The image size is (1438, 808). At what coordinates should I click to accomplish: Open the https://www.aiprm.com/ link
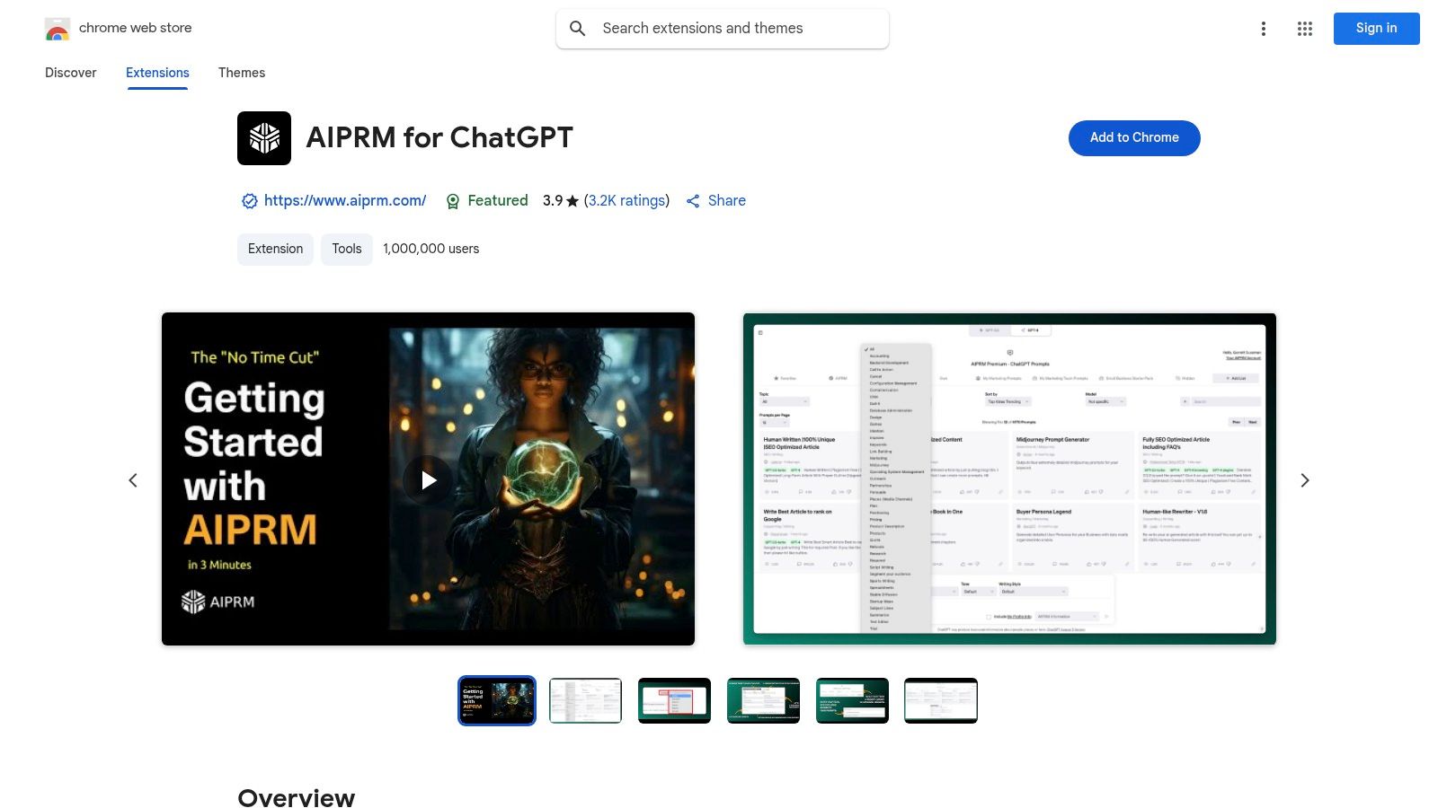pyautogui.click(x=345, y=200)
